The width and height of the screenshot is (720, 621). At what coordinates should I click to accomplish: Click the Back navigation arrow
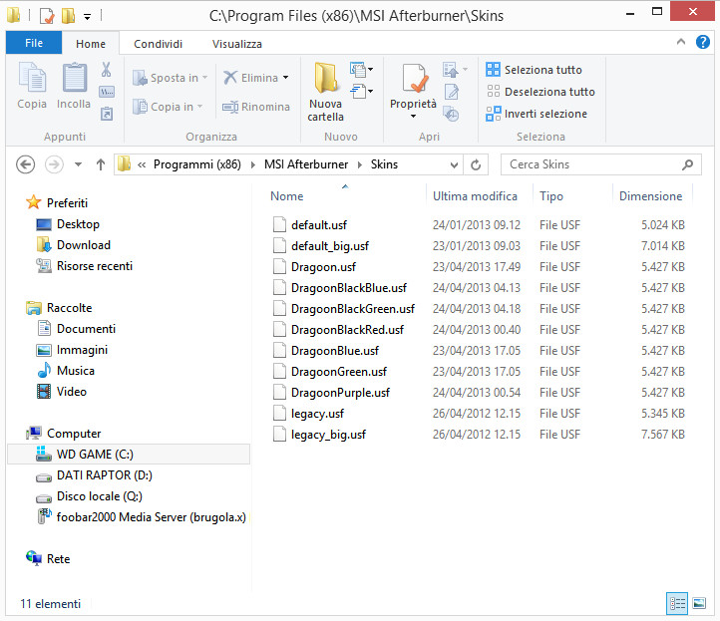(25, 164)
